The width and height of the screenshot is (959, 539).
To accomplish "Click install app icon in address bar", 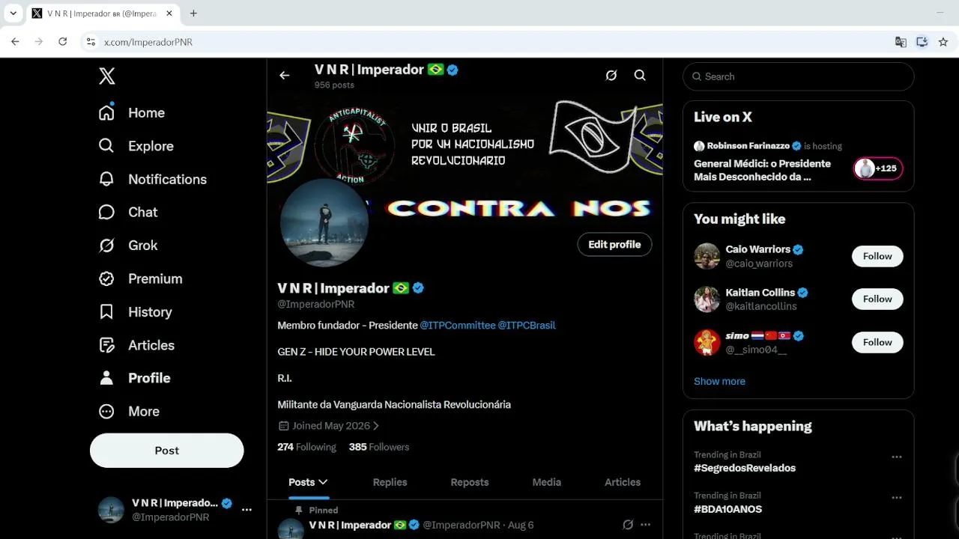I will 922,42.
